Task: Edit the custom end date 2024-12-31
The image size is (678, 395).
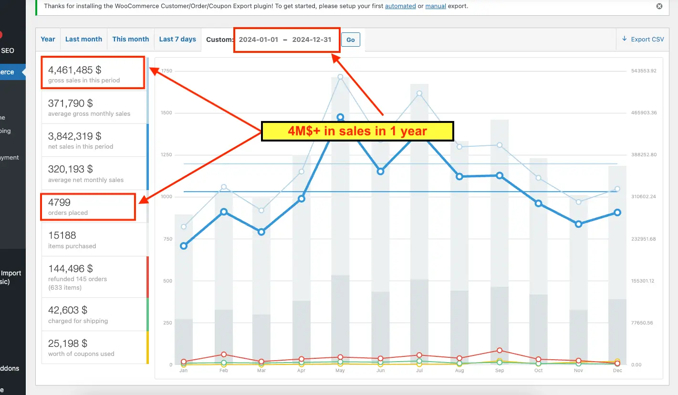Action: pyautogui.click(x=312, y=40)
